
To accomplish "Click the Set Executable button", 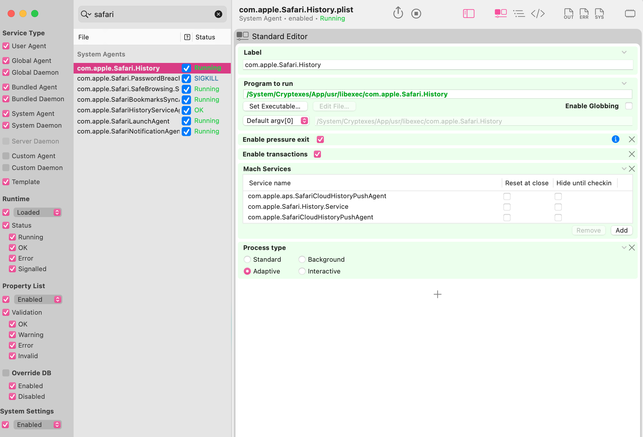I will point(275,106).
